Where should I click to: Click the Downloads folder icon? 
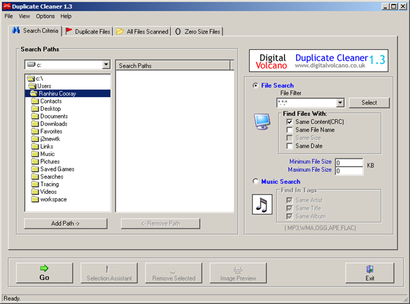coord(35,124)
